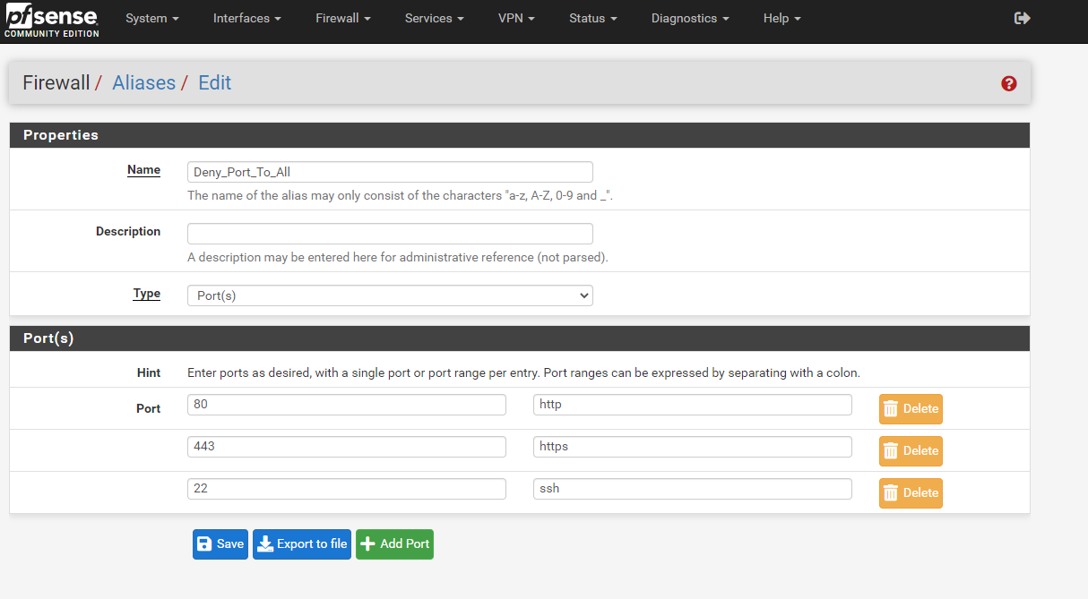1088x599 pixels.
Task: Save the alias
Action: click(x=220, y=544)
